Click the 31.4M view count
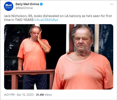 point(40,95)
